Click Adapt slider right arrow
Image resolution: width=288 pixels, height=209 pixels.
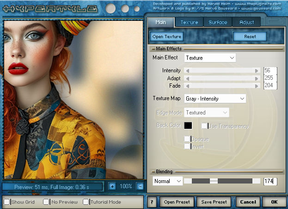click(x=257, y=78)
